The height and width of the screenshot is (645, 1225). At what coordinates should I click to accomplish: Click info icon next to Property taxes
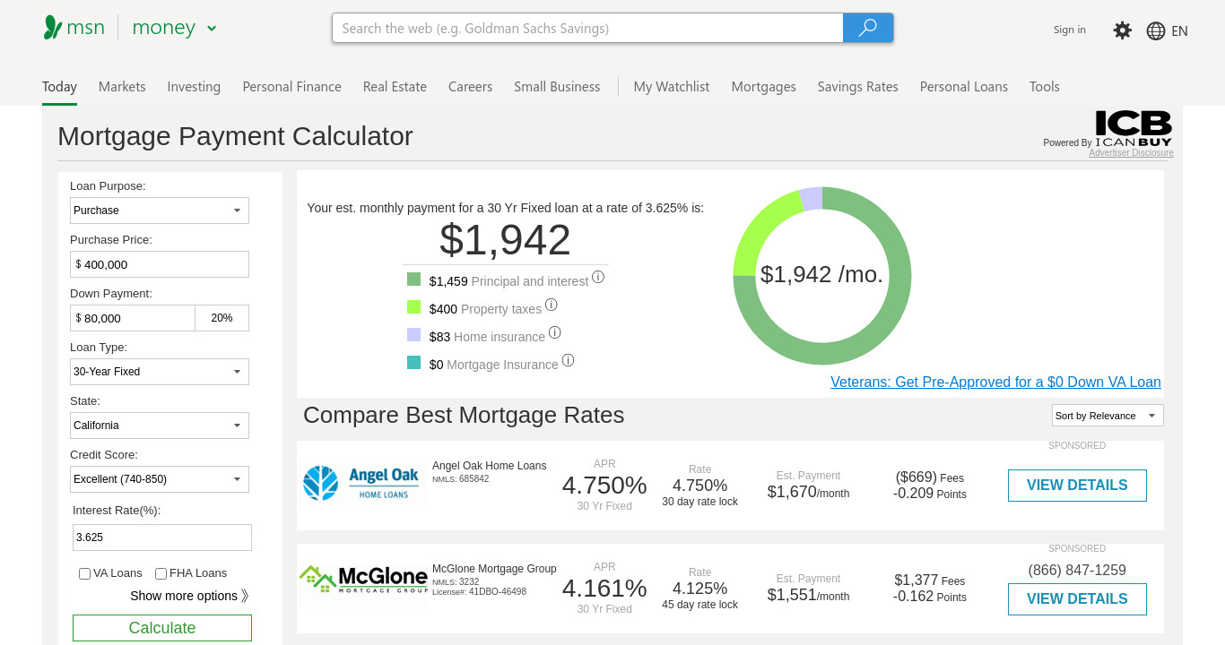tap(552, 305)
